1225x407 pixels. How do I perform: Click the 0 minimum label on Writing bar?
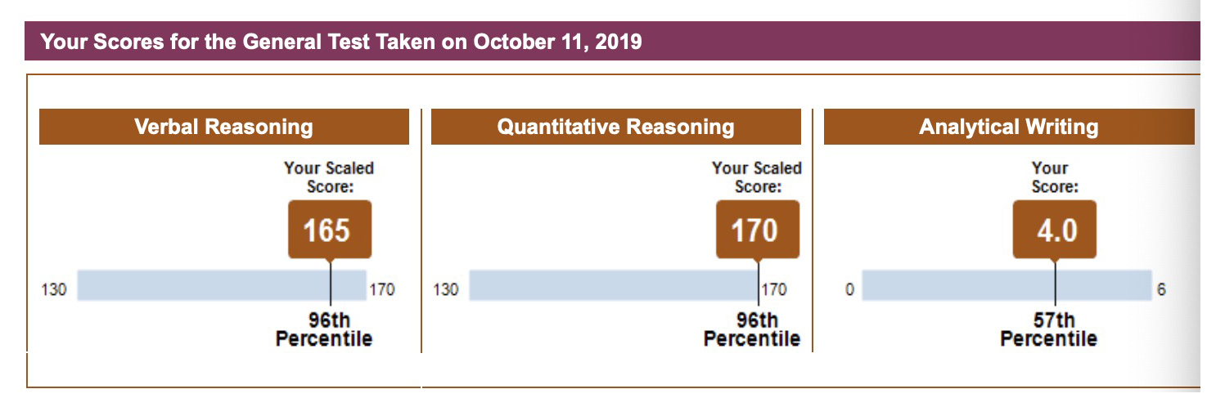coord(849,289)
